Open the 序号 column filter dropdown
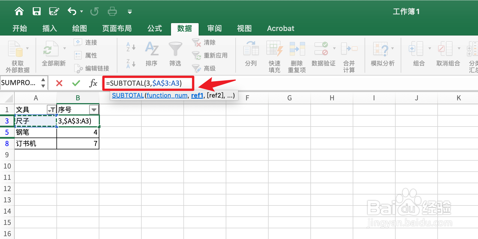The height and width of the screenshot is (239, 478). 94,110
